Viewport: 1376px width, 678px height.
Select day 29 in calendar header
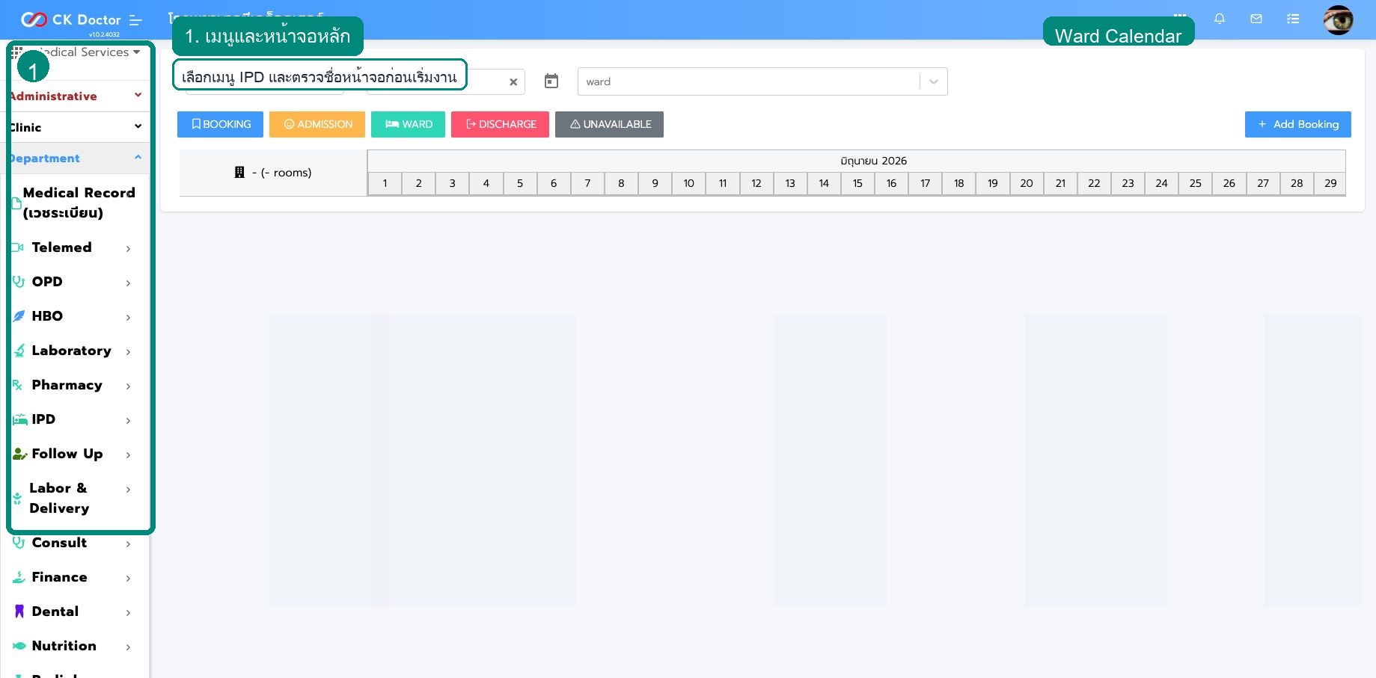1330,183
